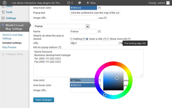Click help [?] after Open a URL
Image resolution: width=172 pixels, height=108 pixels.
105,39
